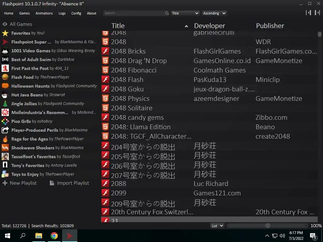Screen dimensions: 323x242
Task: Show All Games via eye icon
Action: (x=5, y=24)
